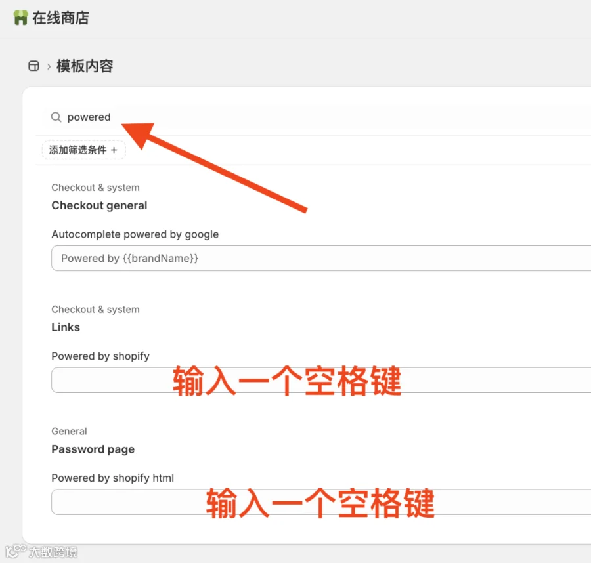Click the Powered by shopify html label
591x563 pixels.
(x=113, y=478)
